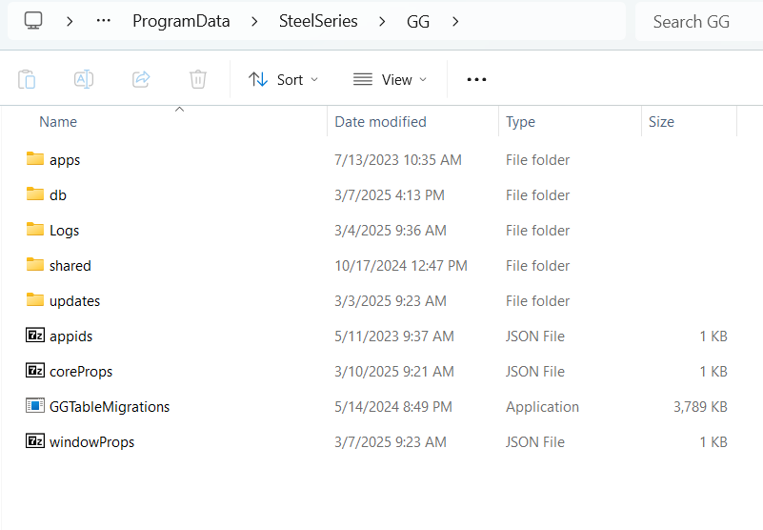Select the appids JSON file icon
763x530 pixels.
35,336
